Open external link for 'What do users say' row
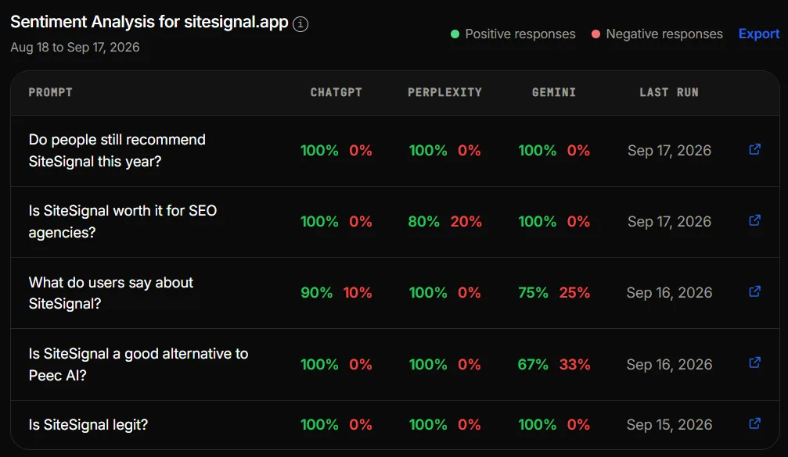 (x=754, y=292)
